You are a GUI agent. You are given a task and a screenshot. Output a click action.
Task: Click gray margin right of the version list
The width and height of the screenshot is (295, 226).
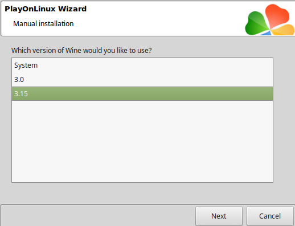pyautogui.click(x=284, y=120)
